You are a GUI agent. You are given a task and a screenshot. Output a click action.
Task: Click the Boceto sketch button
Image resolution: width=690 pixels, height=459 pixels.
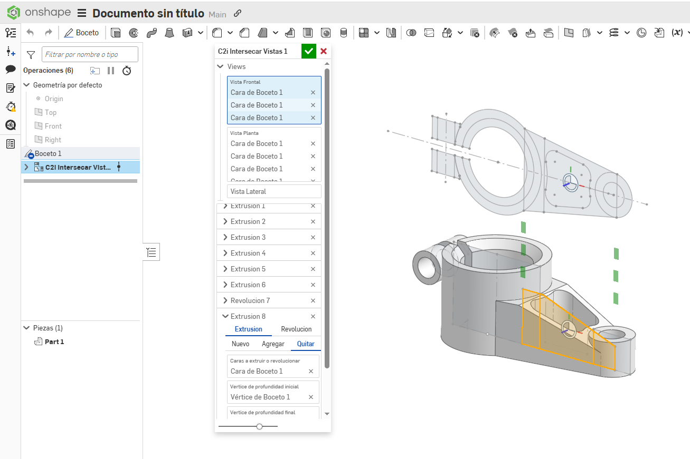pyautogui.click(x=81, y=33)
